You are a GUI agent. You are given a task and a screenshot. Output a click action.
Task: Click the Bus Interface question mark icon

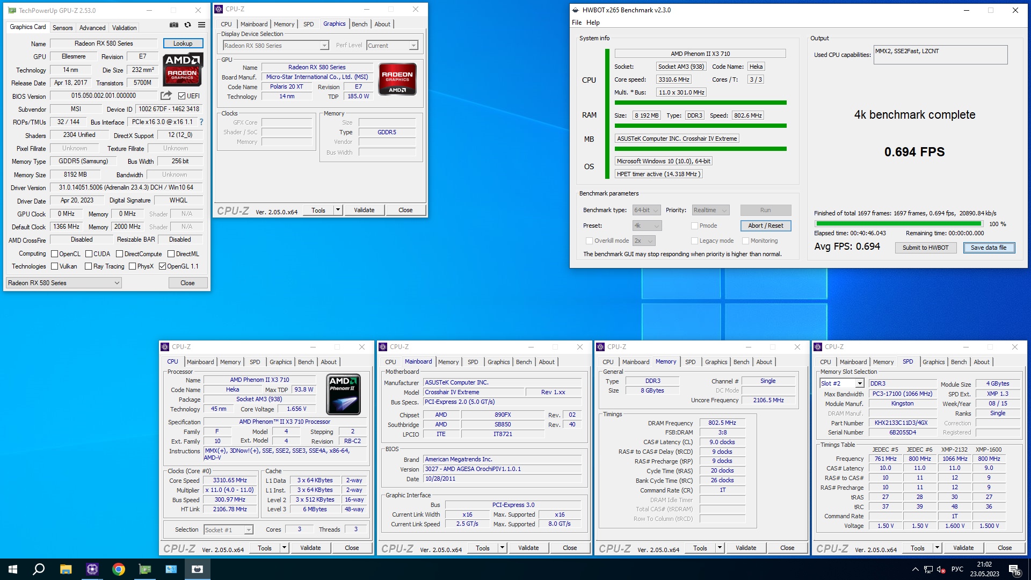(x=201, y=122)
